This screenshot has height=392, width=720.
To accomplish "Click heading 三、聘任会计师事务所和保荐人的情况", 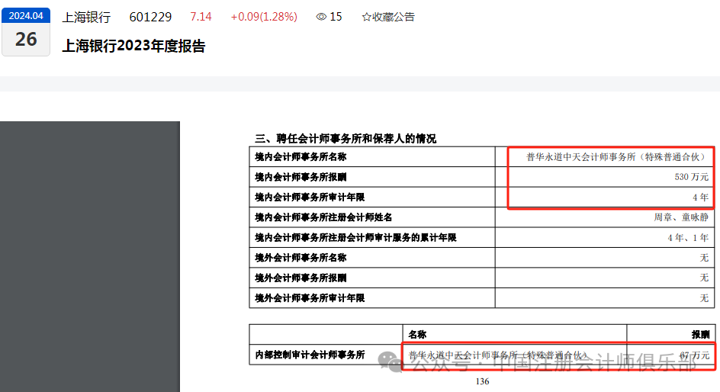I will click(x=346, y=139).
